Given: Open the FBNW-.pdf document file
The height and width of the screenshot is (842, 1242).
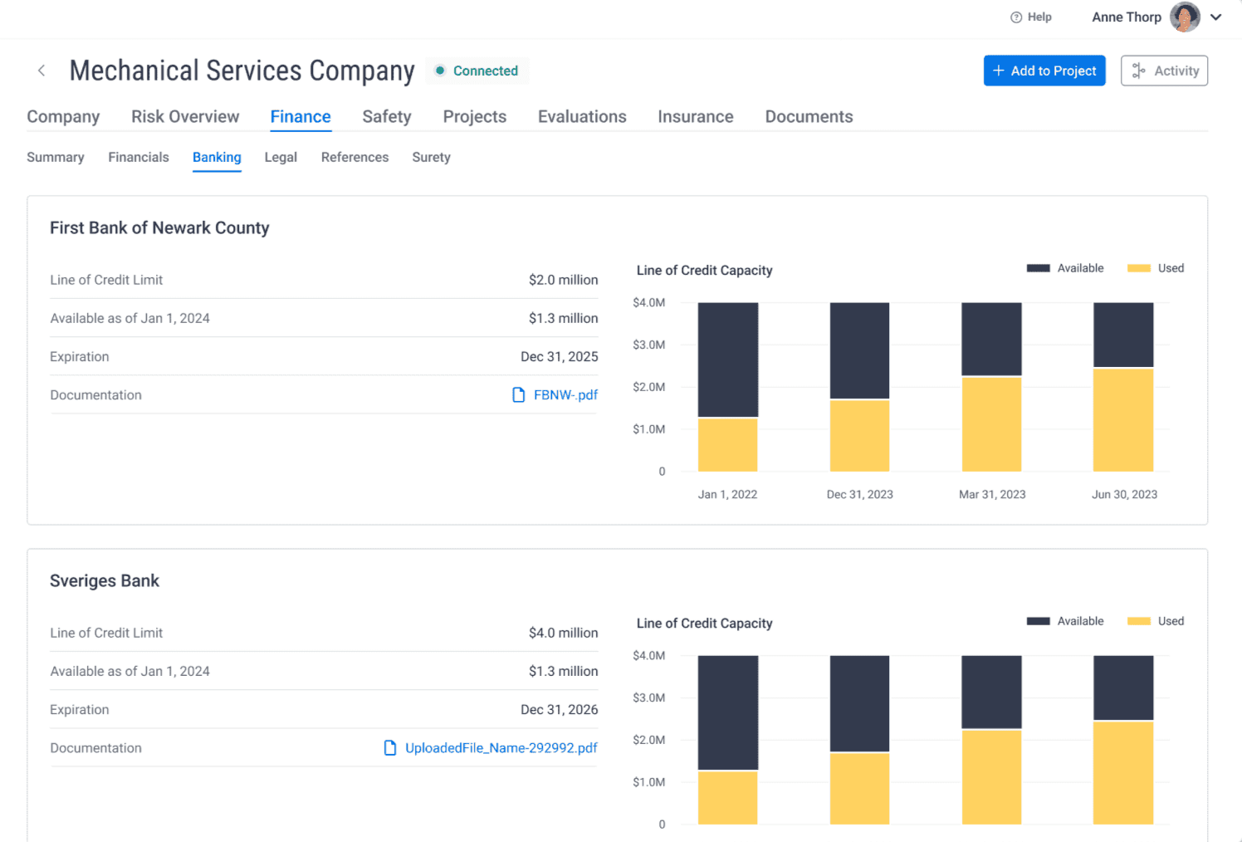Looking at the screenshot, I should click(x=565, y=395).
